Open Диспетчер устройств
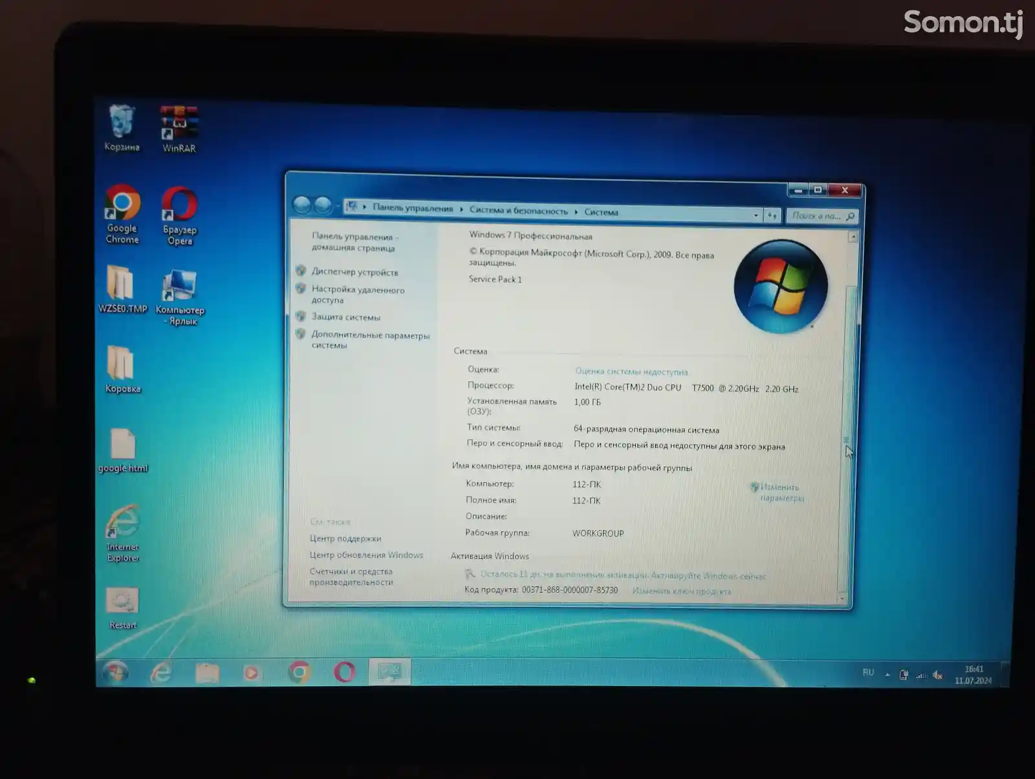The image size is (1035, 779). [354, 272]
